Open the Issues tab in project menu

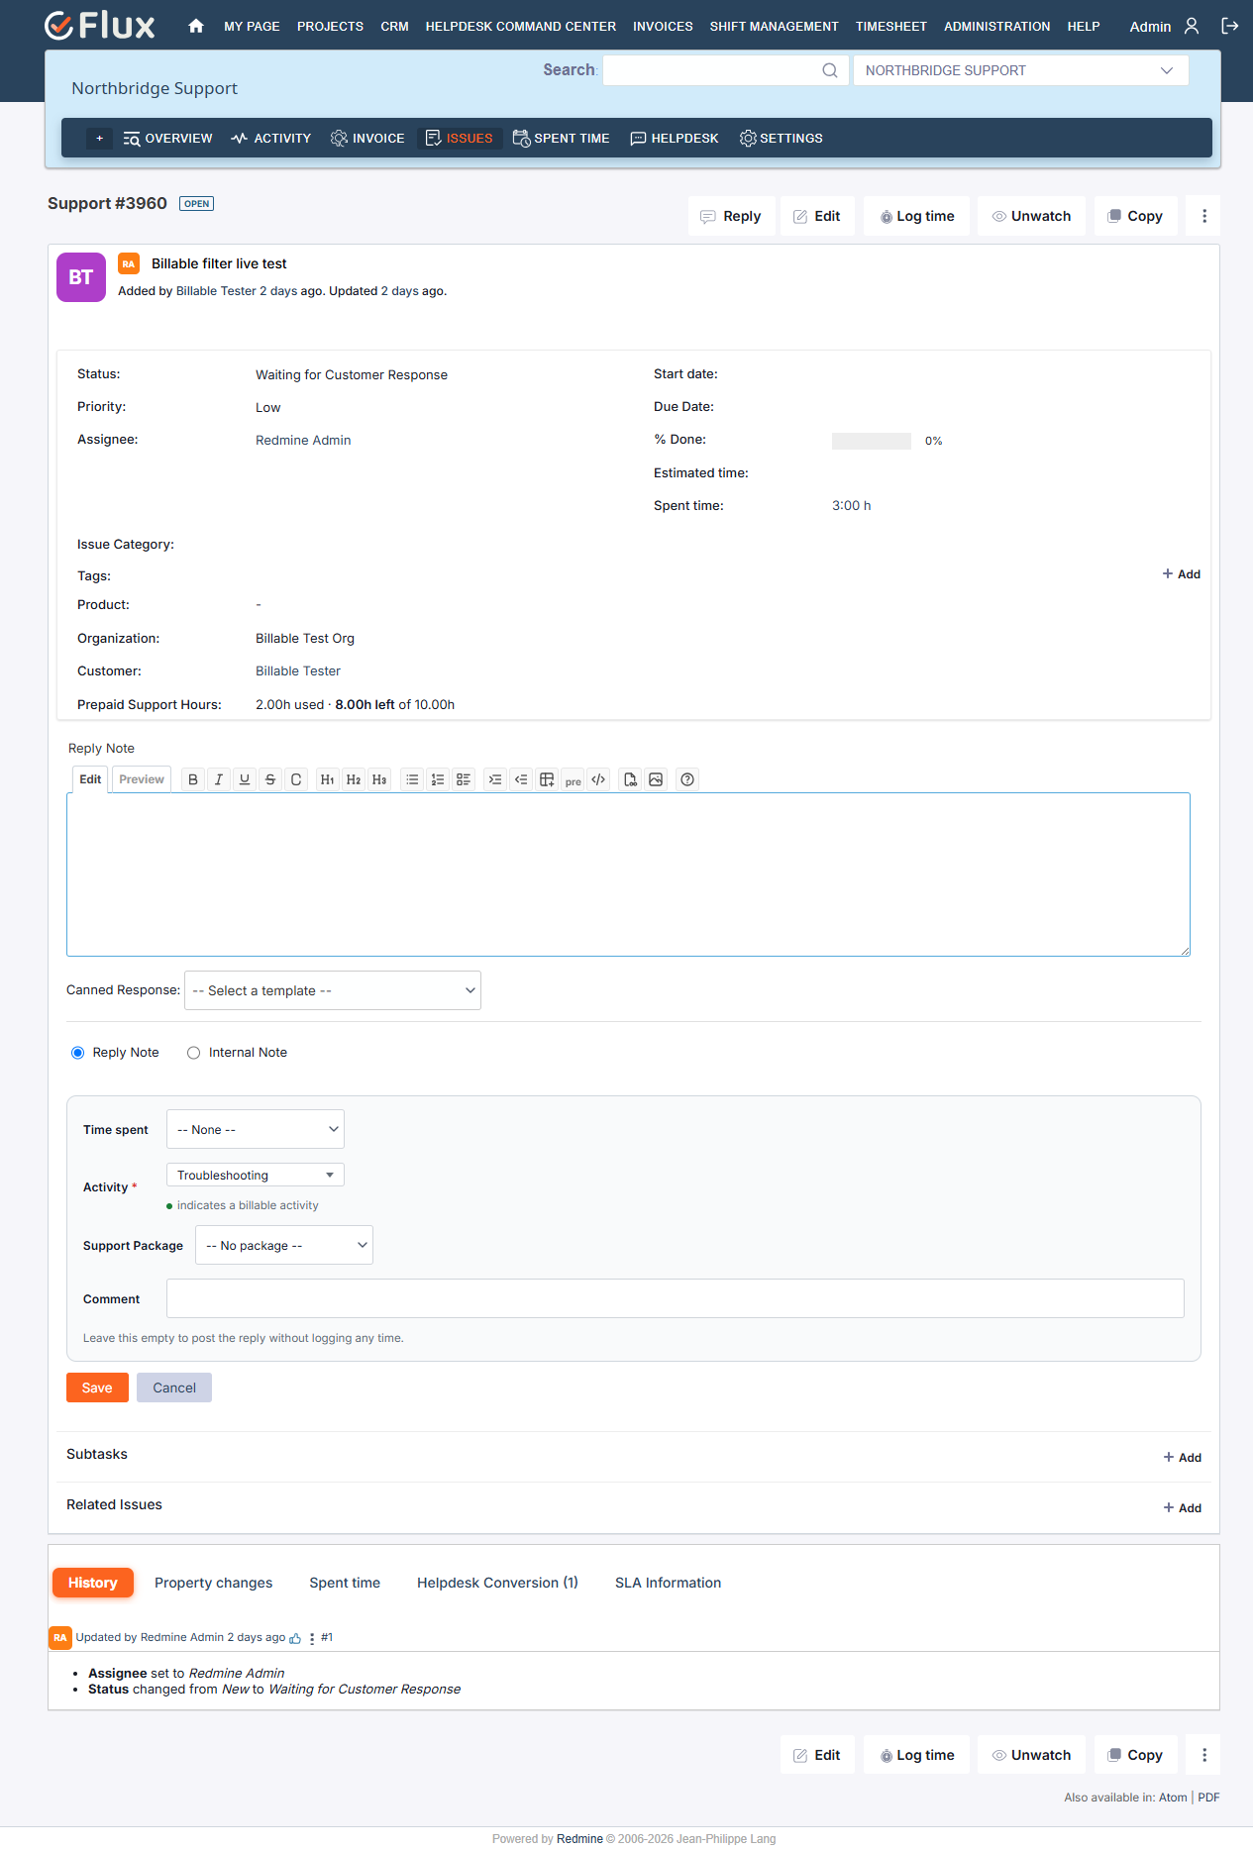coord(459,139)
